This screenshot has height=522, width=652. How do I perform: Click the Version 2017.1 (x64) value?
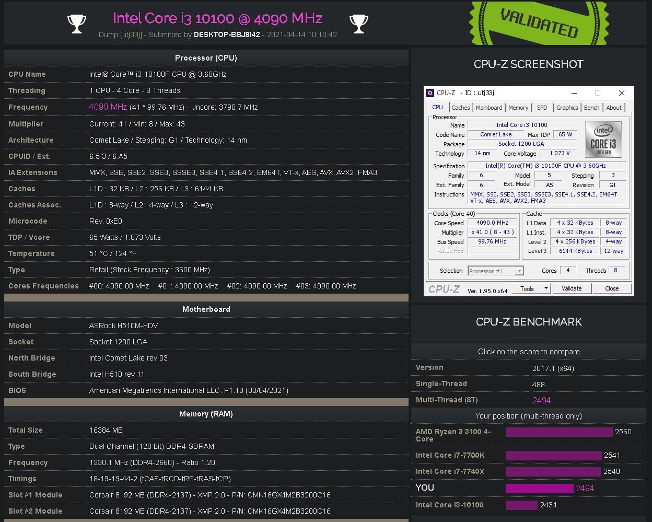pyautogui.click(x=553, y=368)
